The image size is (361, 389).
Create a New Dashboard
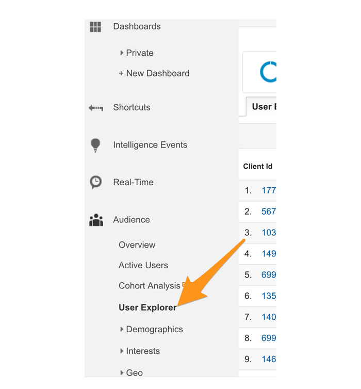154,73
